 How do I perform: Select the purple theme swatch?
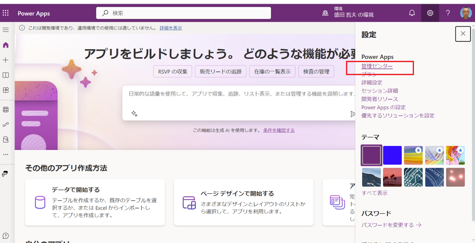coord(371,155)
